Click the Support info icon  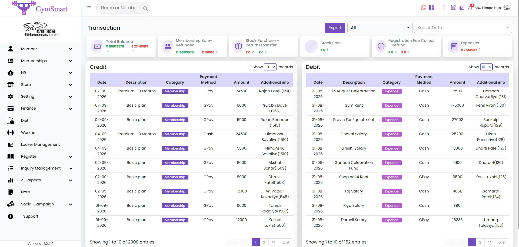click(11, 216)
